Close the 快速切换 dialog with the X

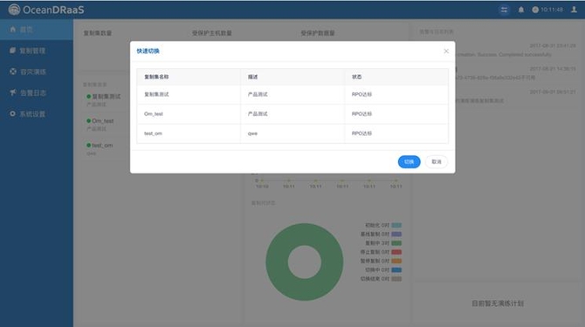coord(446,51)
